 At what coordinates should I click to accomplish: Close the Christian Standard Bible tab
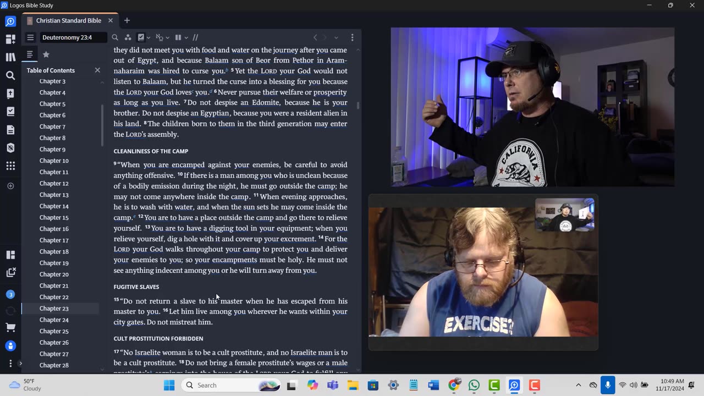[x=111, y=20]
